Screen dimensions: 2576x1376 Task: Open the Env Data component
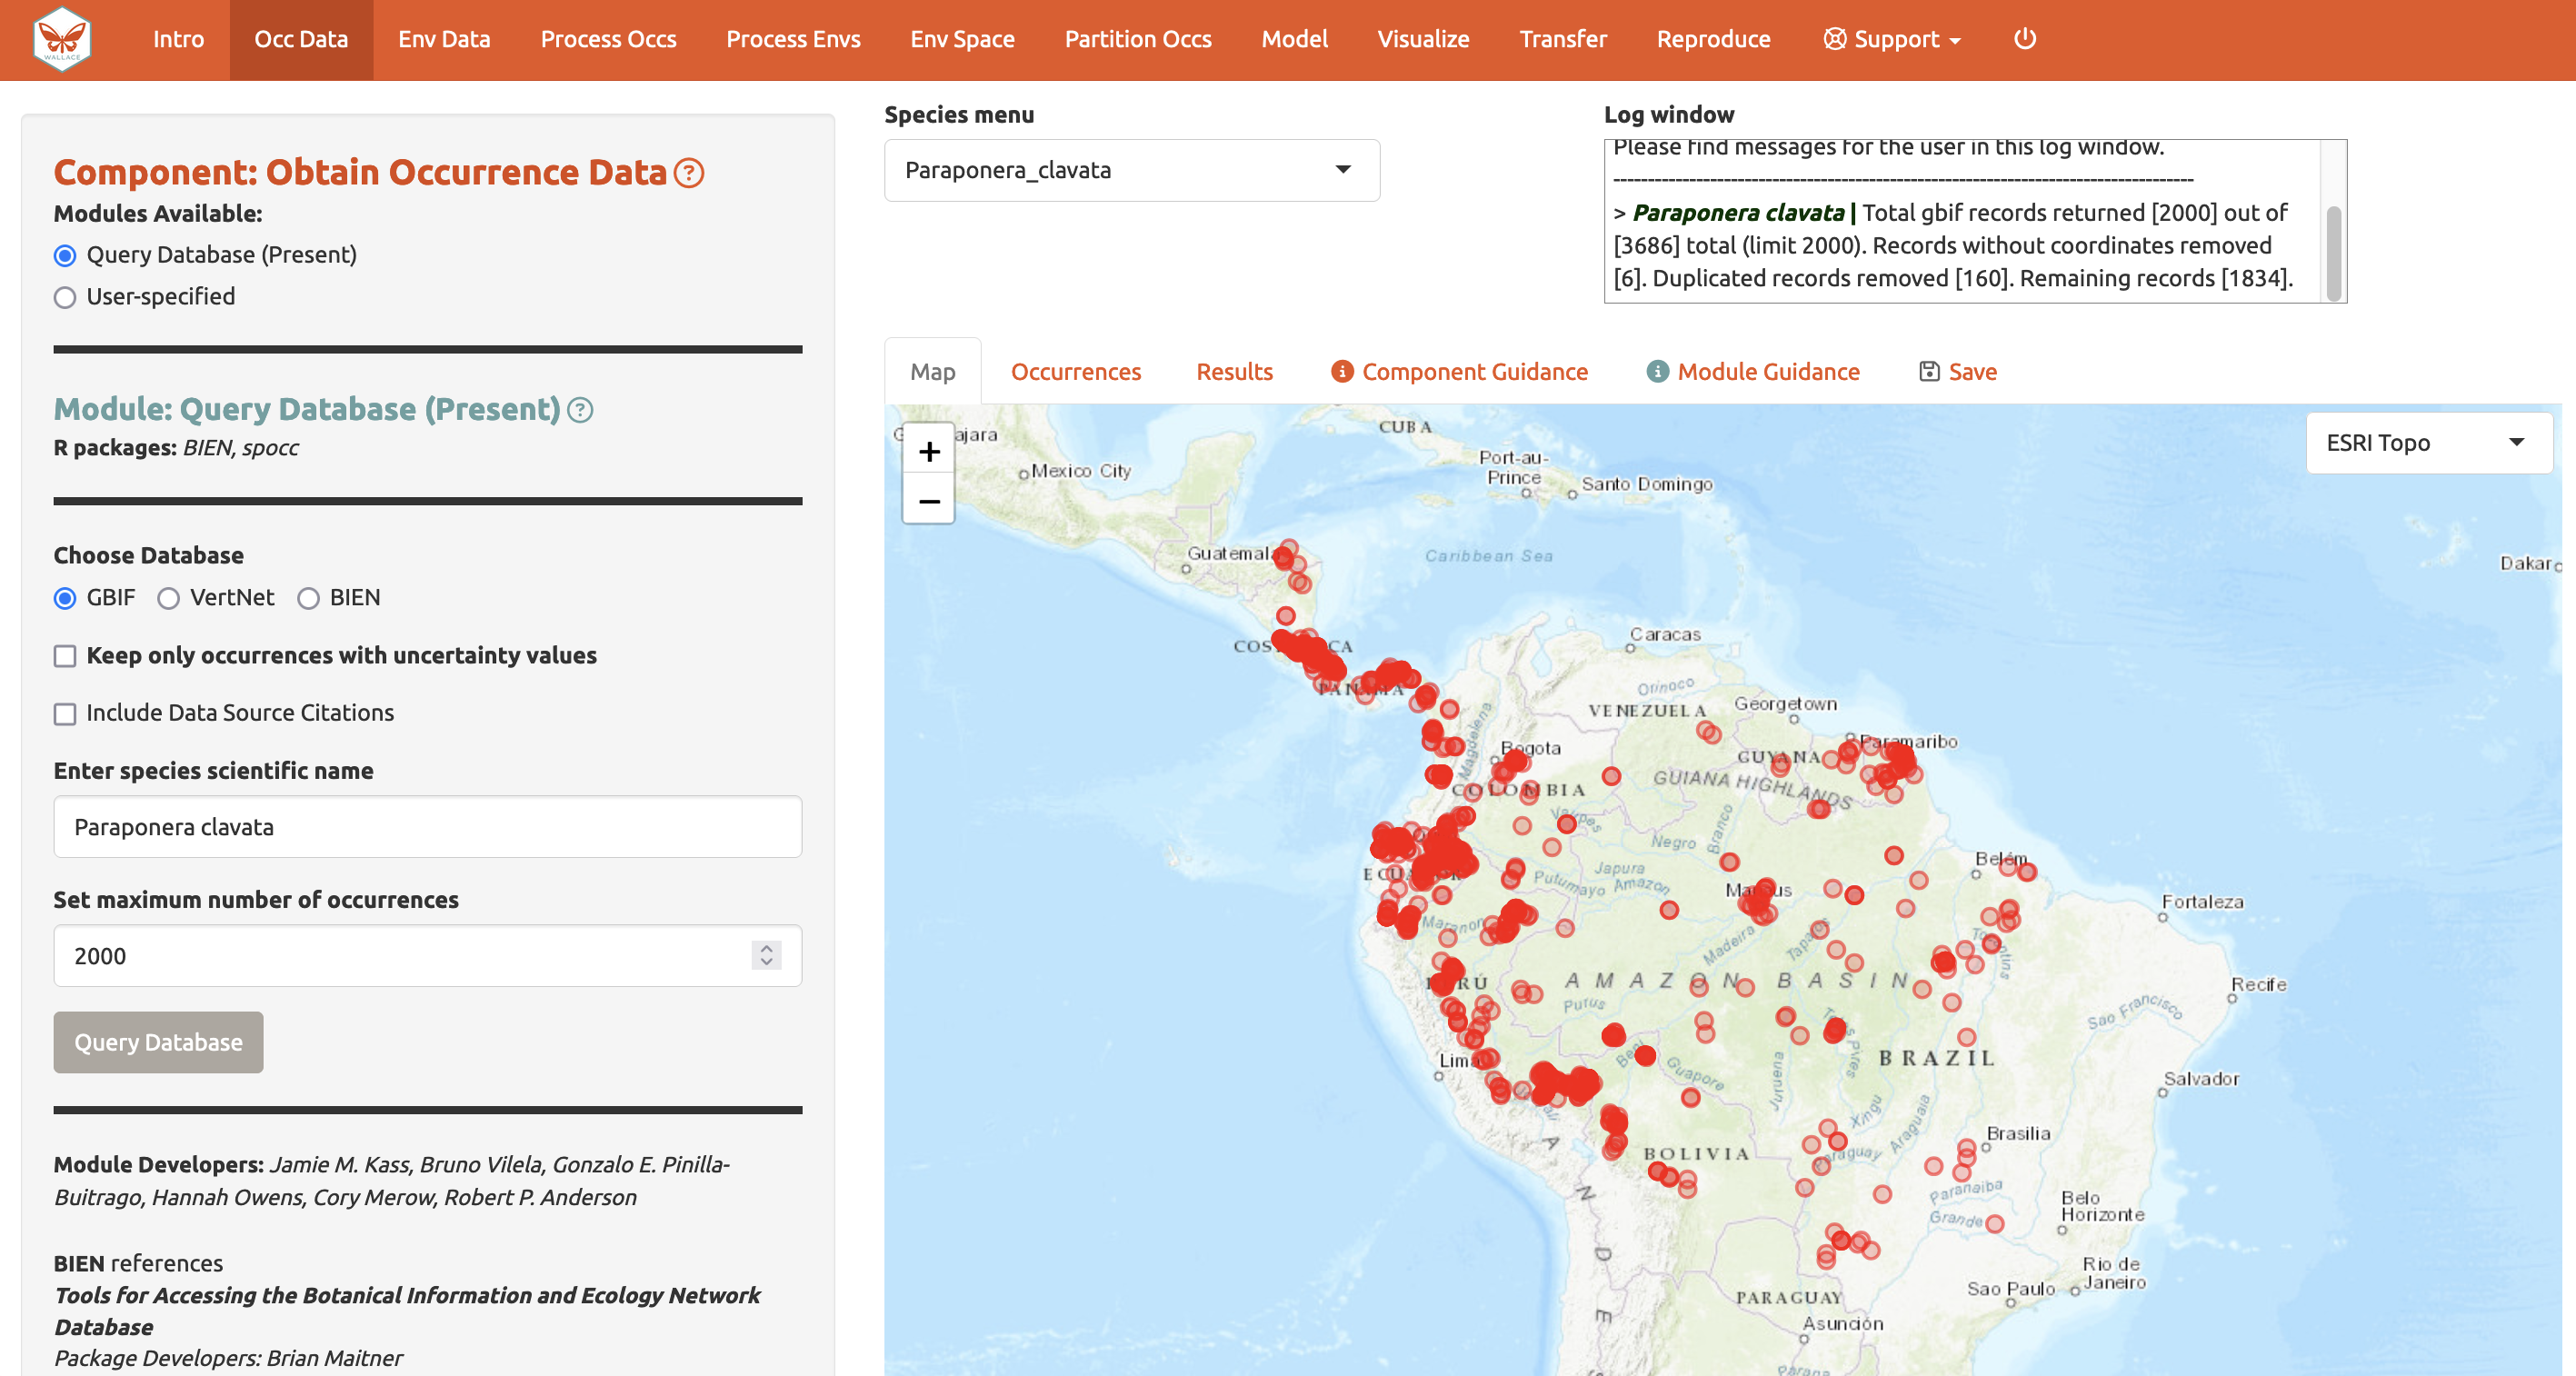pyautogui.click(x=444, y=40)
